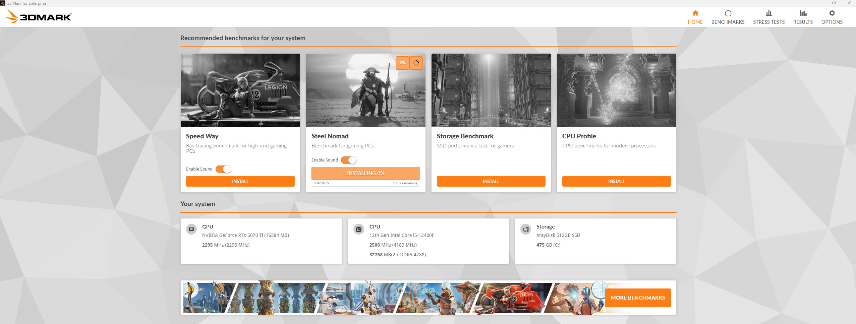Screen dimensions: 856x324
Task: Toggle Enable Sound for Speed Way
Action: (223, 169)
